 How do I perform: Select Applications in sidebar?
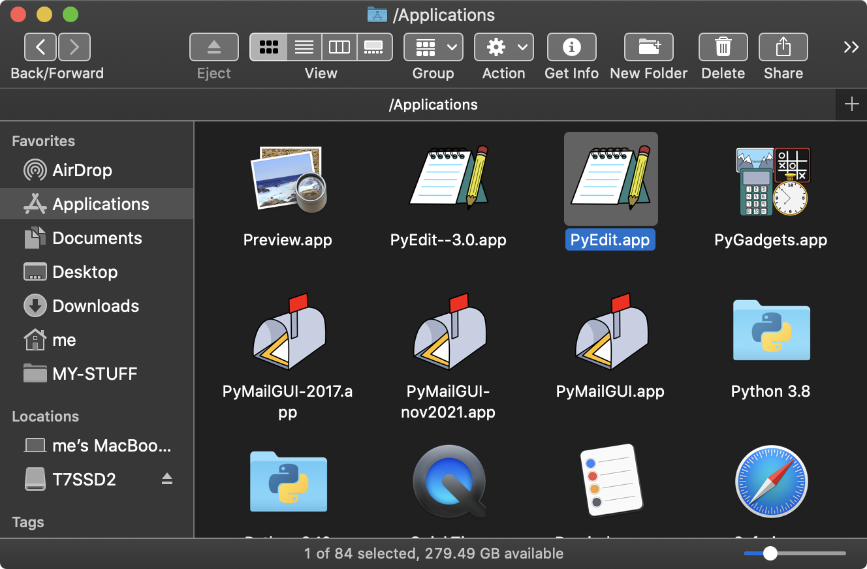[97, 204]
